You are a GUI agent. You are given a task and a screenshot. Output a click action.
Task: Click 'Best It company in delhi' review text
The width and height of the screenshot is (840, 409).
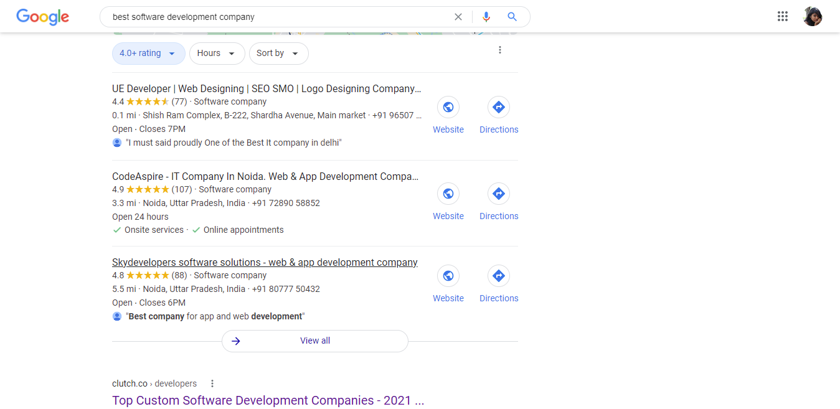point(234,143)
